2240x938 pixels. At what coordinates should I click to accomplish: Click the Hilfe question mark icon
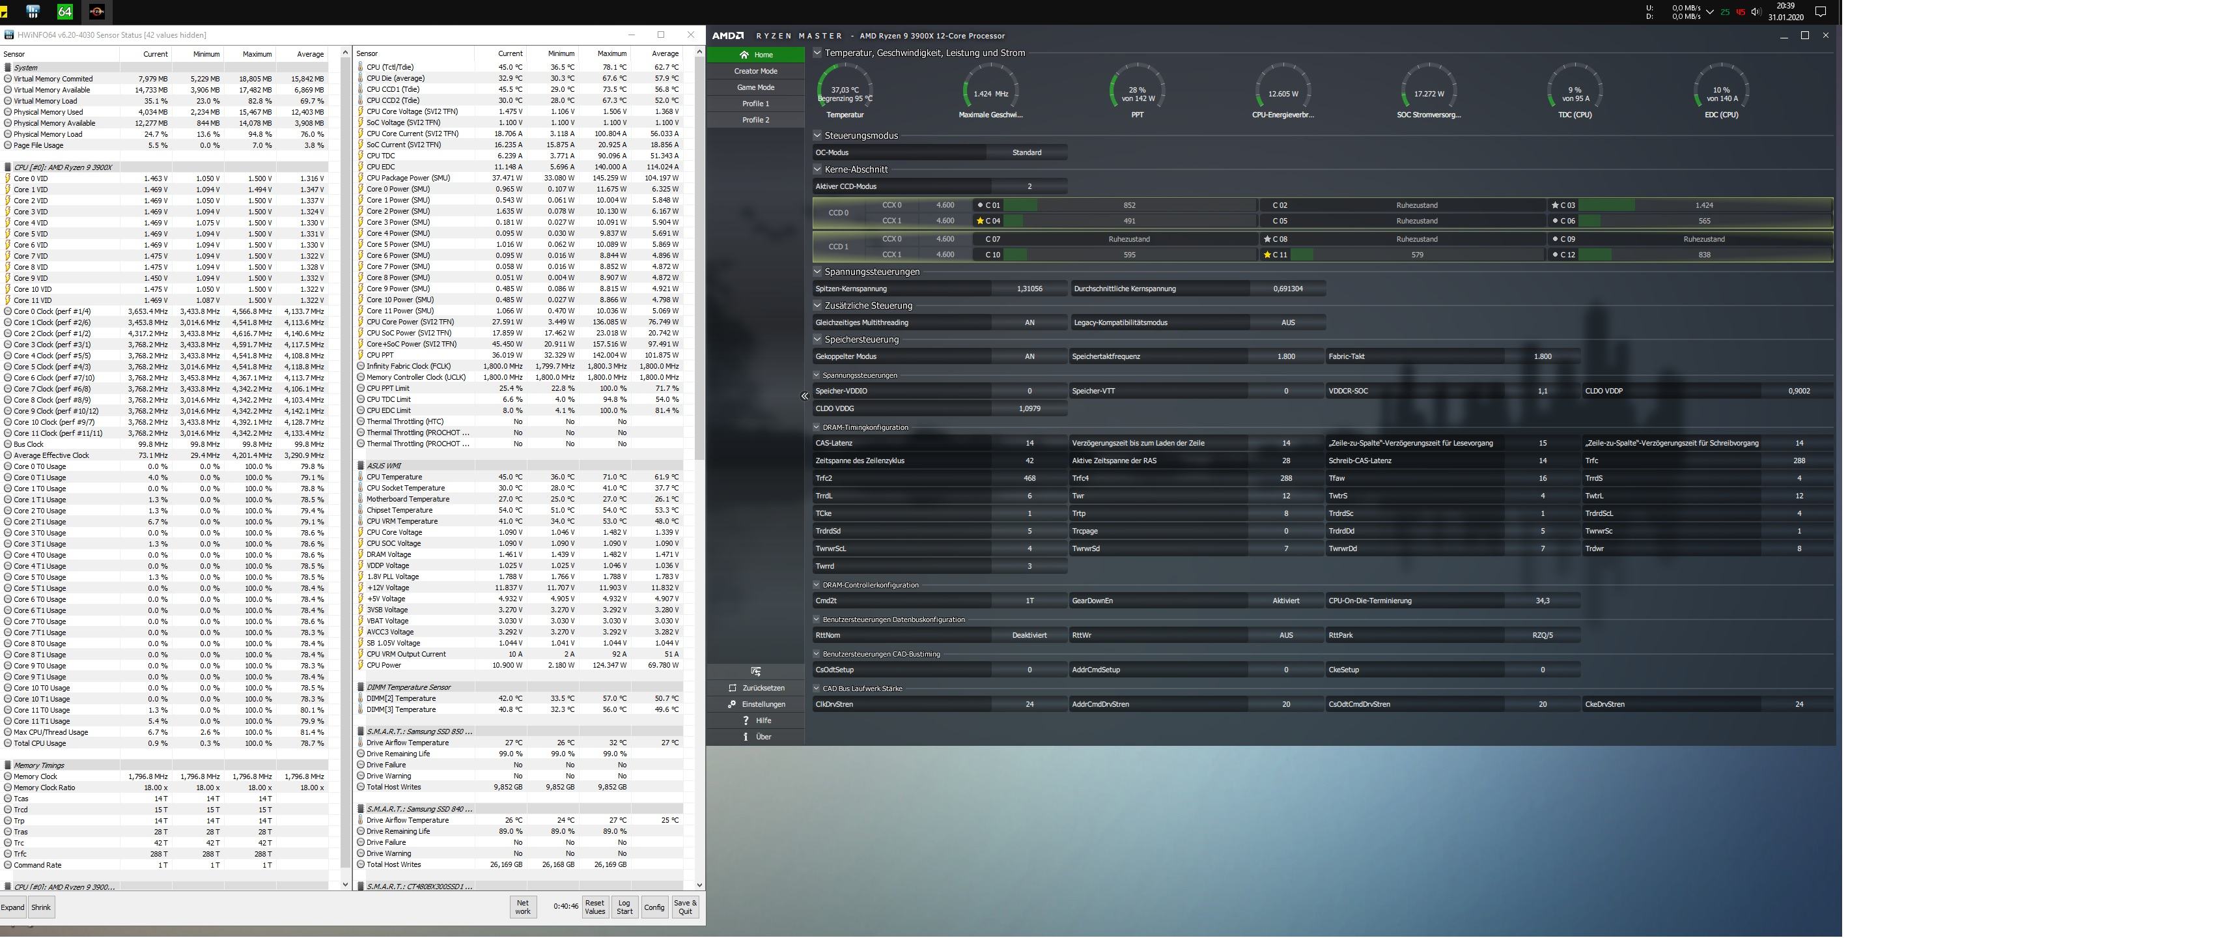point(745,720)
